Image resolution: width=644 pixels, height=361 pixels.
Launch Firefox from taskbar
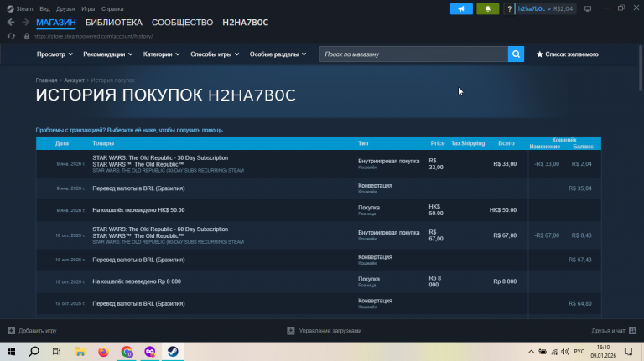[103, 352]
